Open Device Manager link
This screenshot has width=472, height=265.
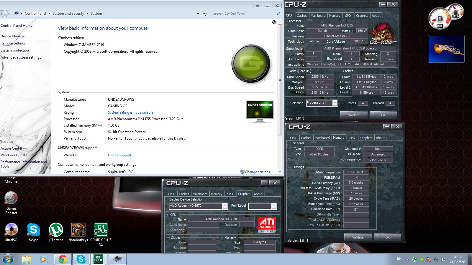[13, 36]
